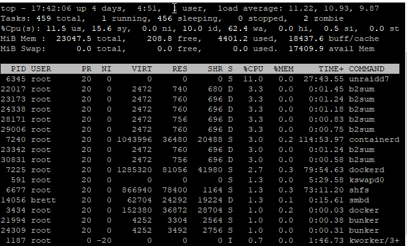Viewport: 407px width, 246px height.
Task: Click the %CPU column header
Action: (x=253, y=69)
